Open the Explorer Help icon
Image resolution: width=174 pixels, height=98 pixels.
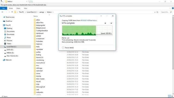point(173,8)
